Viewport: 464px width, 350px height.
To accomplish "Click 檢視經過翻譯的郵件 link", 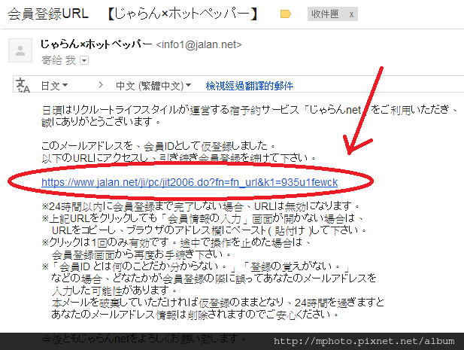I will pos(250,86).
